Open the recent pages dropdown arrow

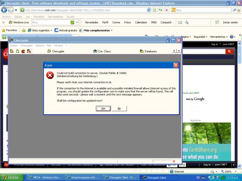[x=16, y=10]
